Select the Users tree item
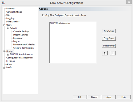Screen dimensions: 133x102 pyautogui.click(x=9, y=25)
